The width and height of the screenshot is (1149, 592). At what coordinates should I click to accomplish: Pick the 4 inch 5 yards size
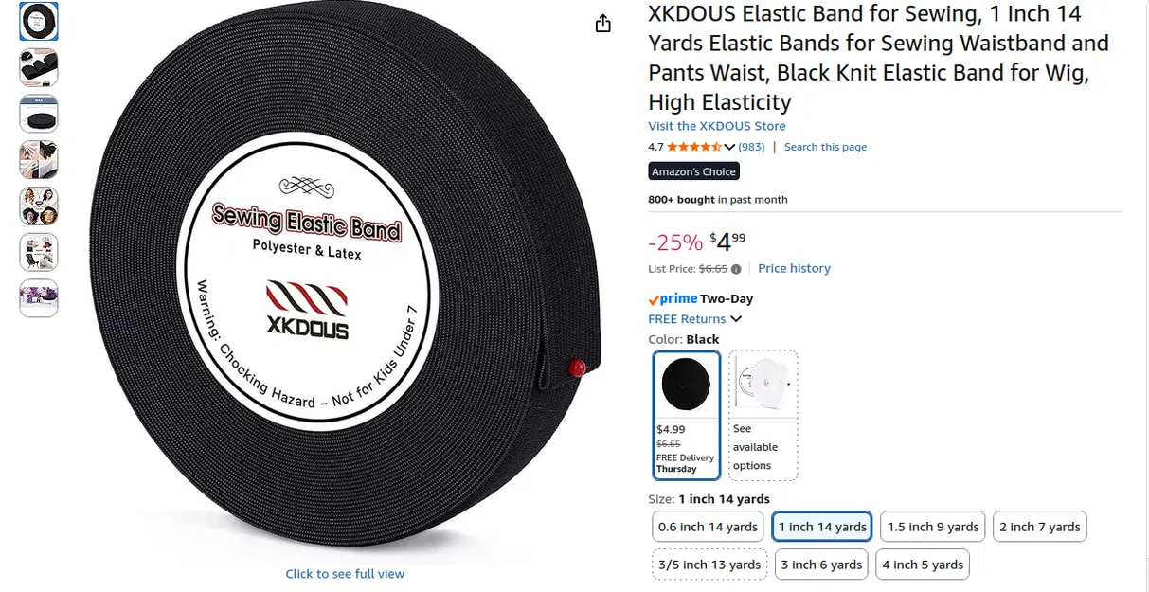[923, 565]
